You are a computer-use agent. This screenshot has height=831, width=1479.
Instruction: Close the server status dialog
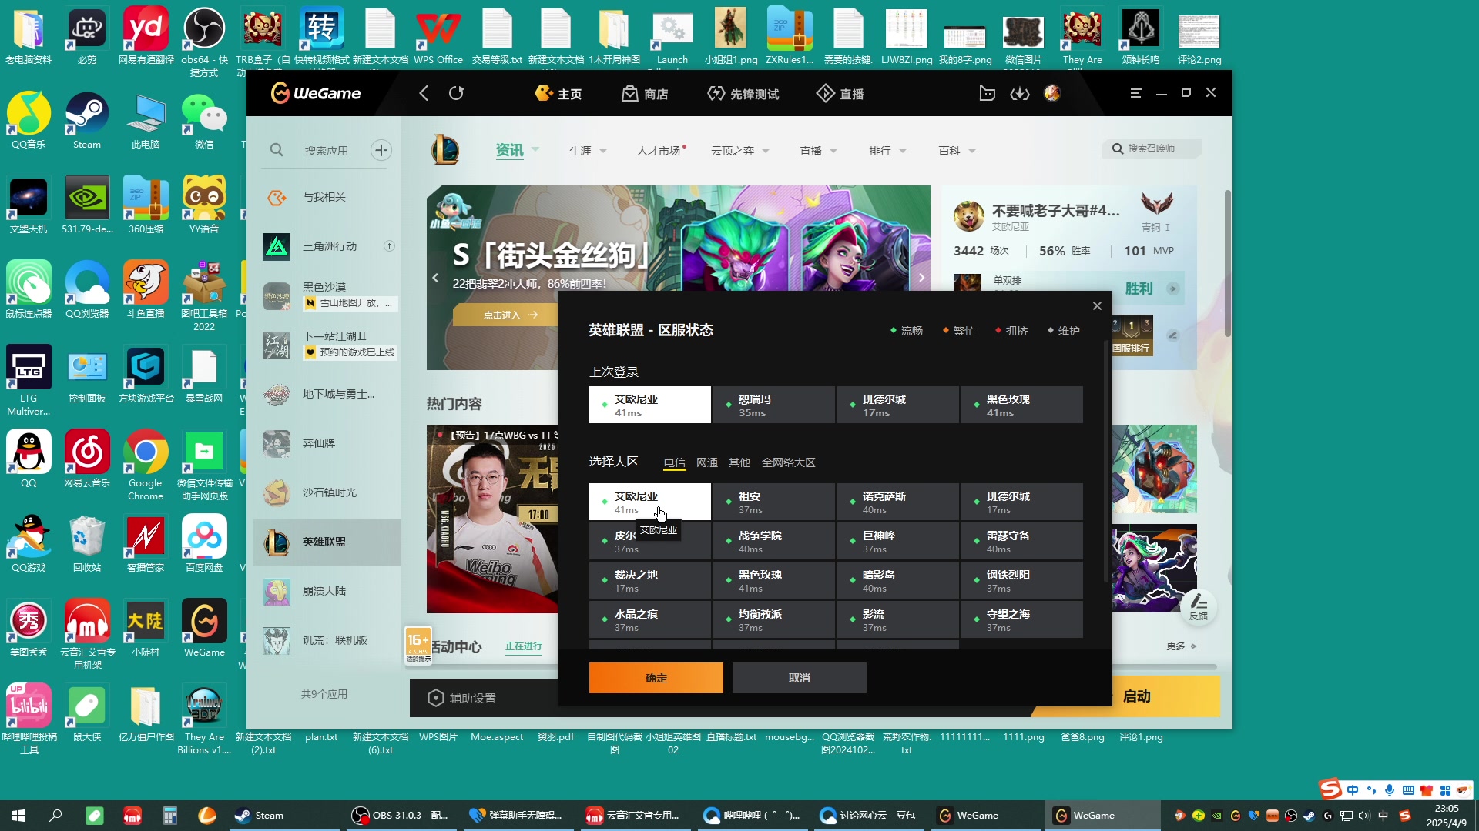coord(1097,306)
